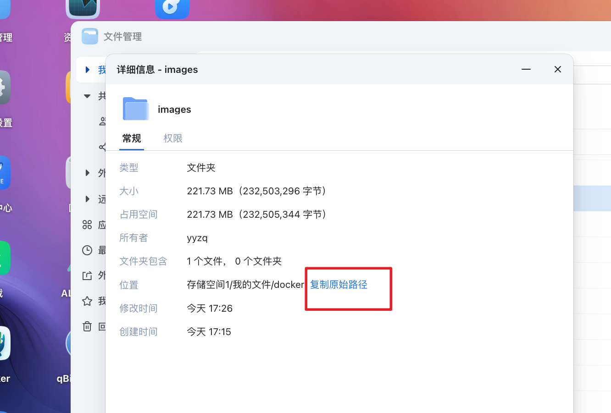The height and width of the screenshot is (413, 611).
Task: Launch the blue media player desktop icon
Action: [x=172, y=8]
